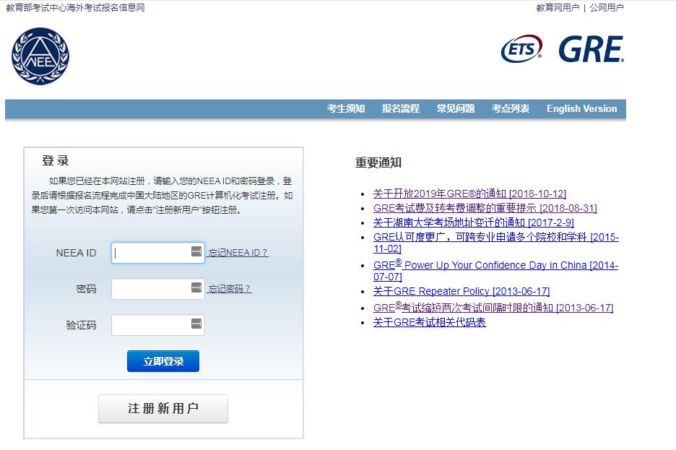
Task: Switch to English Version
Action: pyautogui.click(x=581, y=109)
